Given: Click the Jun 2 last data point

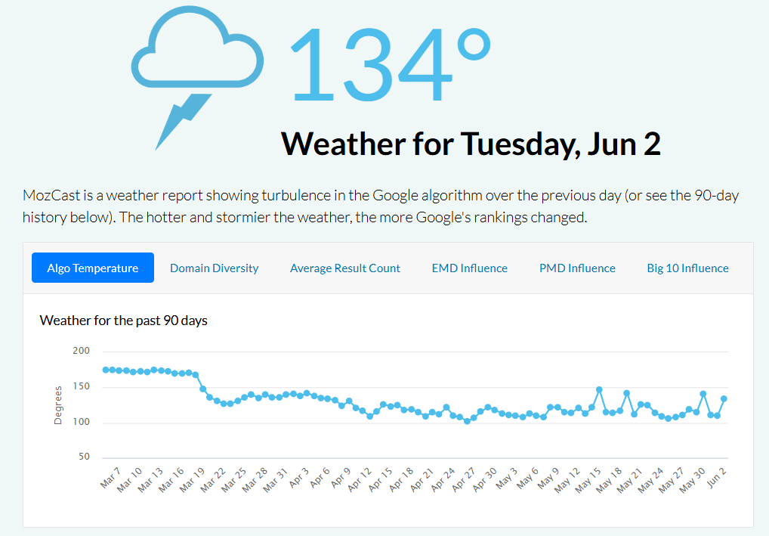Looking at the screenshot, I should (724, 399).
